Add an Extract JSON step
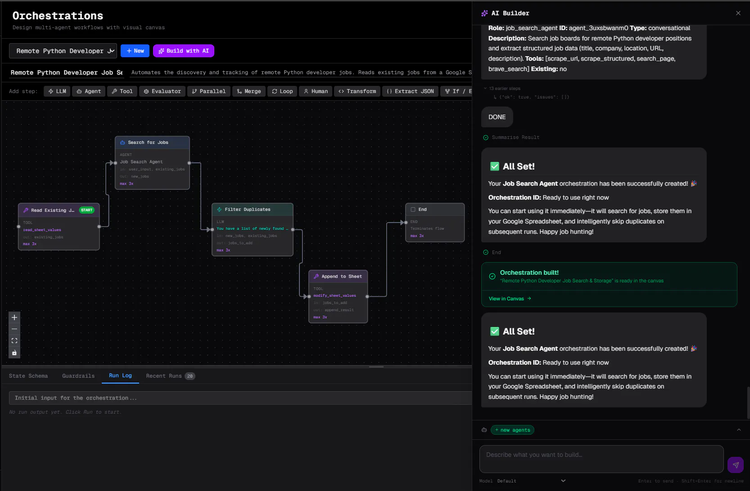 pyautogui.click(x=410, y=91)
